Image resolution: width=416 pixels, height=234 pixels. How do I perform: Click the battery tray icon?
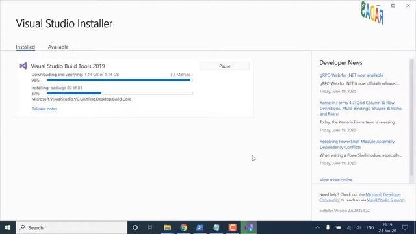[338, 227]
